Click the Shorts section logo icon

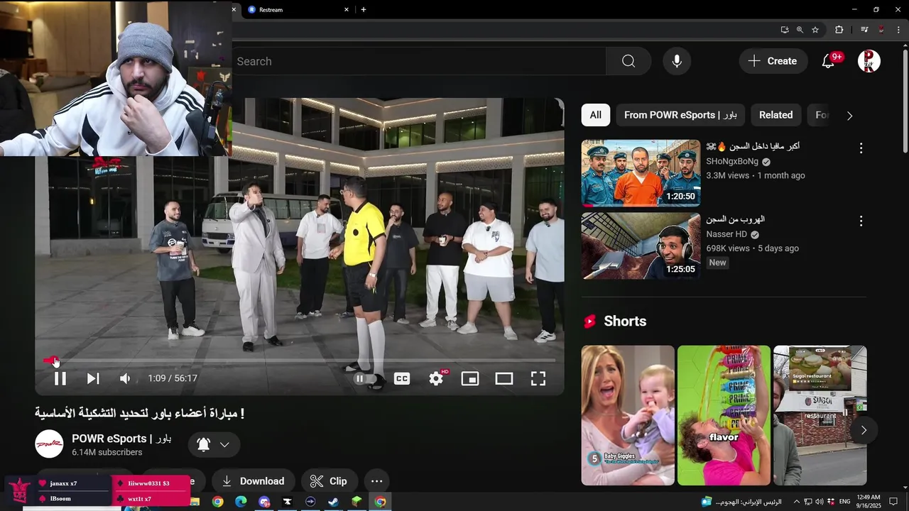(x=589, y=322)
